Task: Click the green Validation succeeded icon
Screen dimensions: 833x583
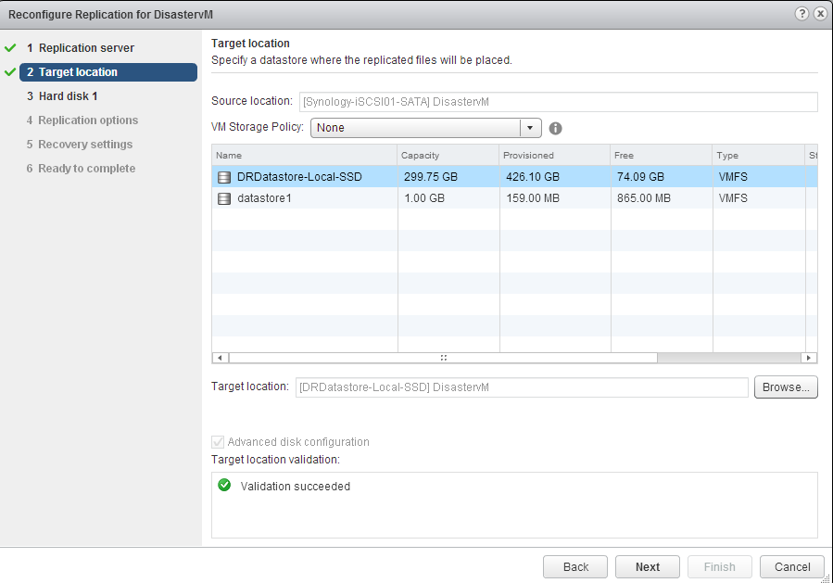Action: point(224,486)
